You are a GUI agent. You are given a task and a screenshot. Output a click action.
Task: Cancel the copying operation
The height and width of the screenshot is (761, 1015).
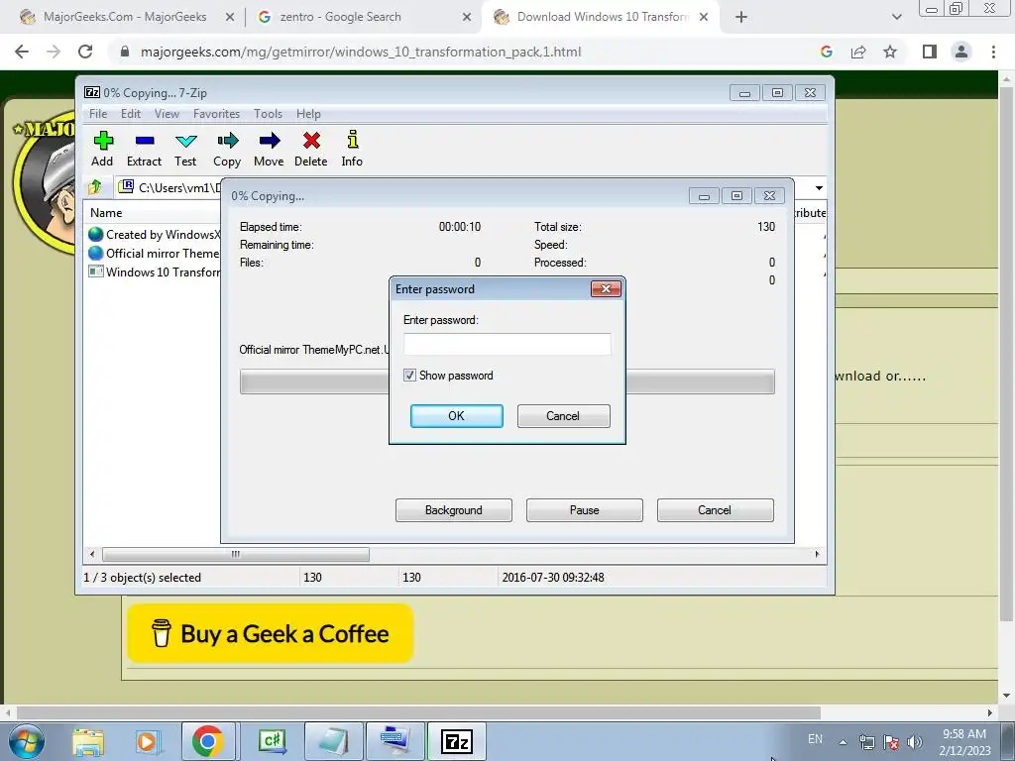(715, 510)
